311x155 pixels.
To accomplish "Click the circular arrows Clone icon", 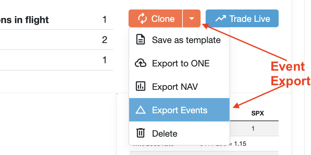I will pos(142,19).
